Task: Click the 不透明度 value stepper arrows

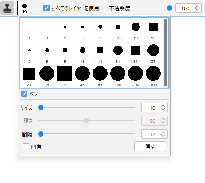Action: point(197,8)
